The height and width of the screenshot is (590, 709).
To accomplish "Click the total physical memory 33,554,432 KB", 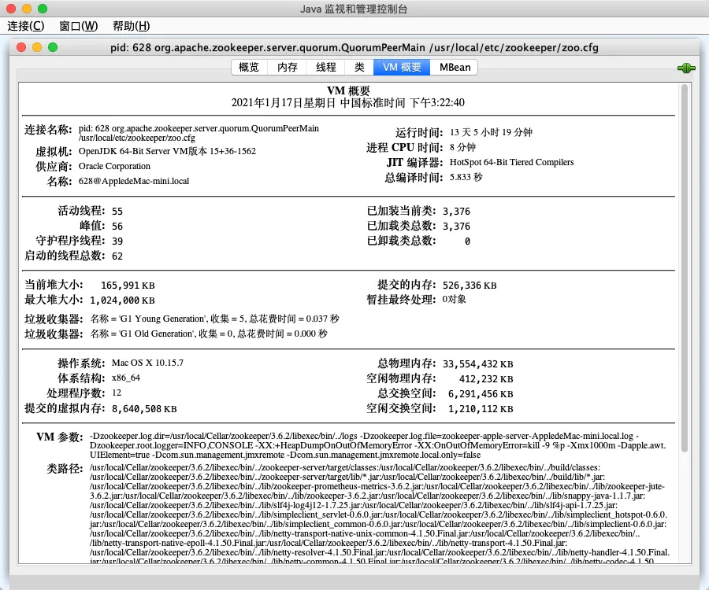I will [x=478, y=364].
